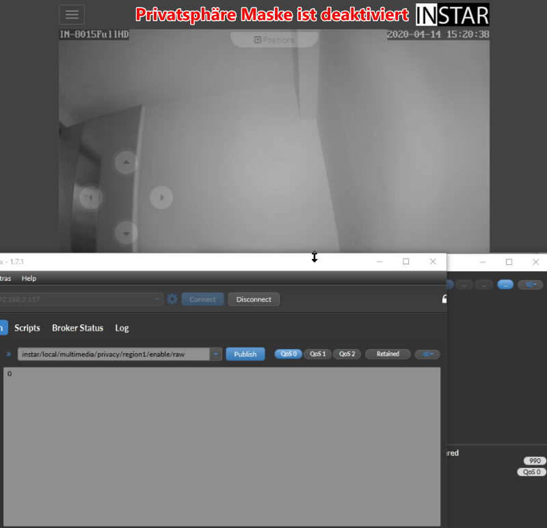Enable the Retained flag
Image resolution: width=547 pixels, height=528 pixels.
coord(388,354)
